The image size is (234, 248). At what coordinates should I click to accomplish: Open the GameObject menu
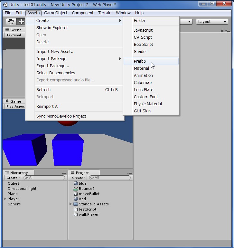(x=56, y=13)
